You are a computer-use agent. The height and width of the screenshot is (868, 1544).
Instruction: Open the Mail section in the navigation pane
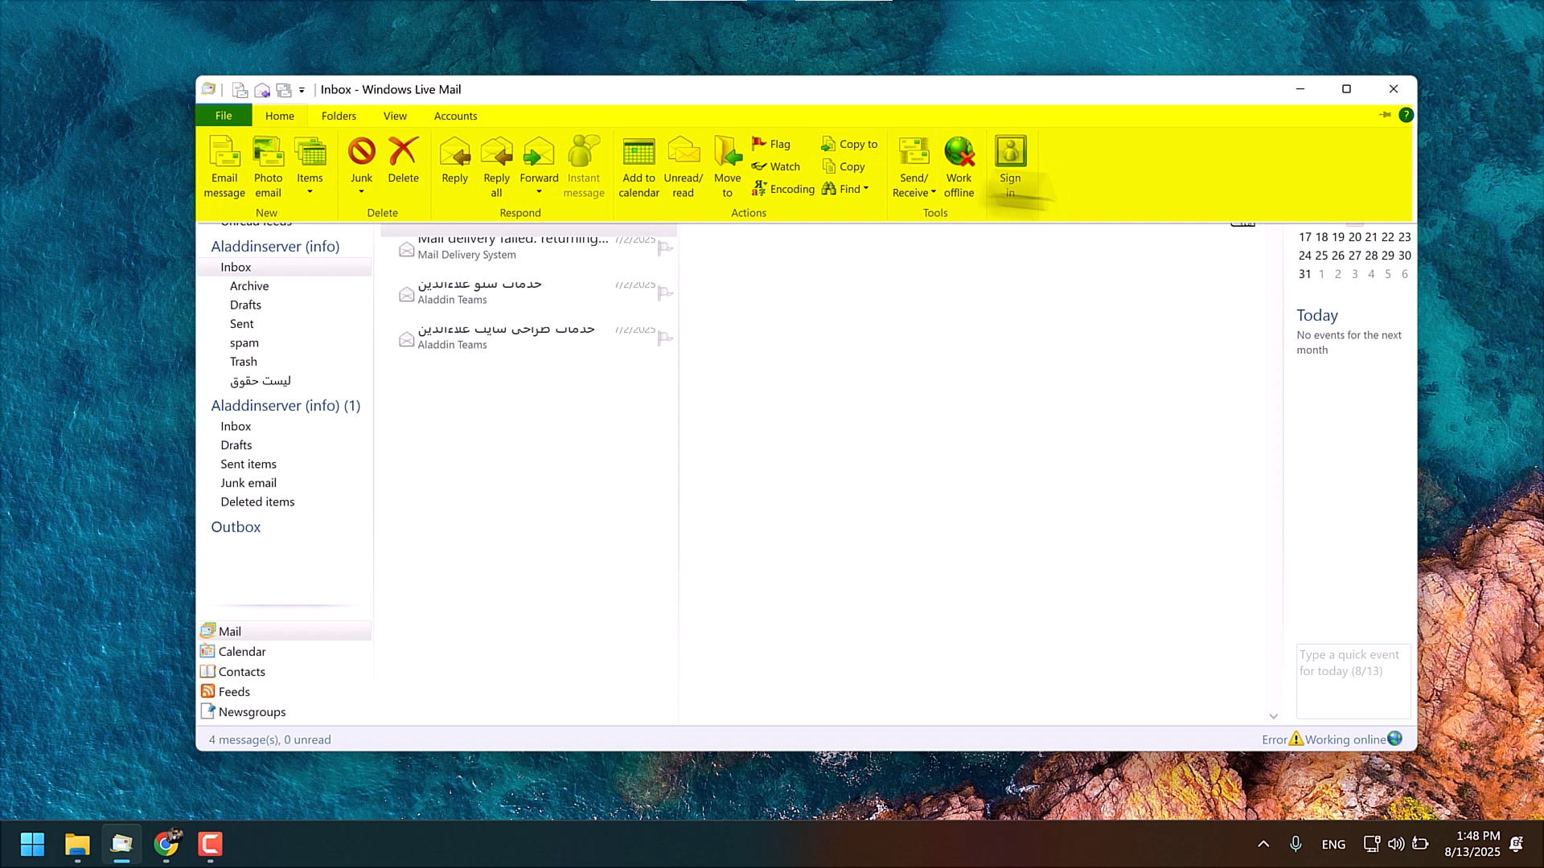(285, 631)
